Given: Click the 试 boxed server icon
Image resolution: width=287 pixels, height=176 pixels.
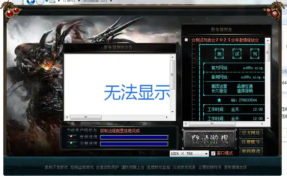Looking at the screenshot, I should coord(237,54).
